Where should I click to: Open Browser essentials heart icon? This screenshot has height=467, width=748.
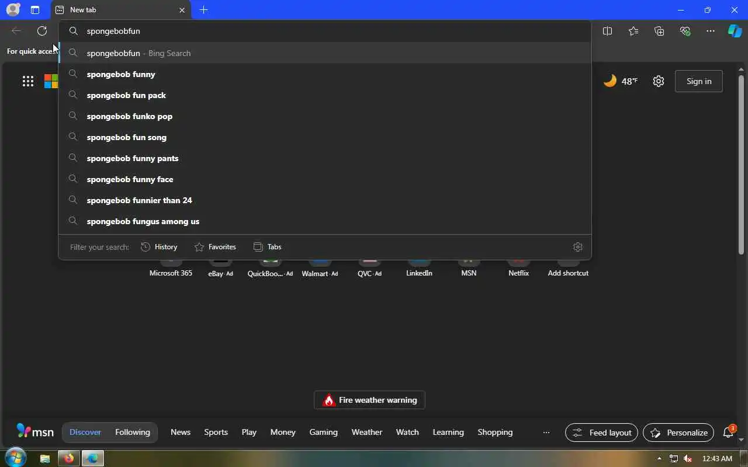click(x=685, y=31)
